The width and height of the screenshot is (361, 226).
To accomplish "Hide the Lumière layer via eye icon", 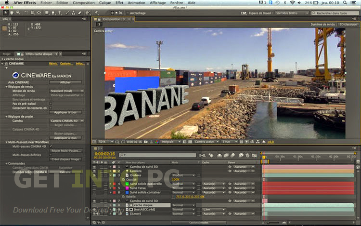I will pyautogui.click(x=94, y=171).
